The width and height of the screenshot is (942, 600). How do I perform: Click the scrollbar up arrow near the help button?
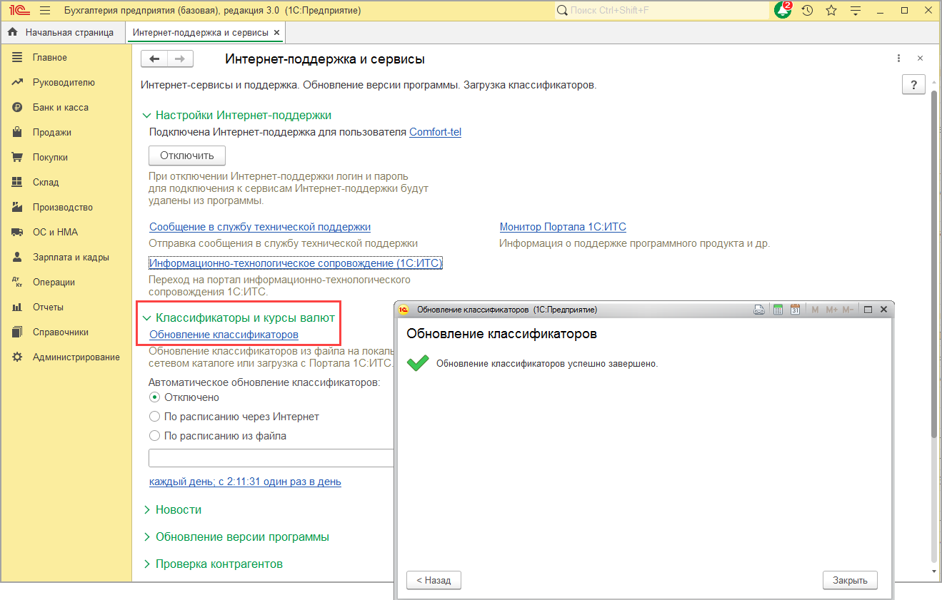click(934, 83)
